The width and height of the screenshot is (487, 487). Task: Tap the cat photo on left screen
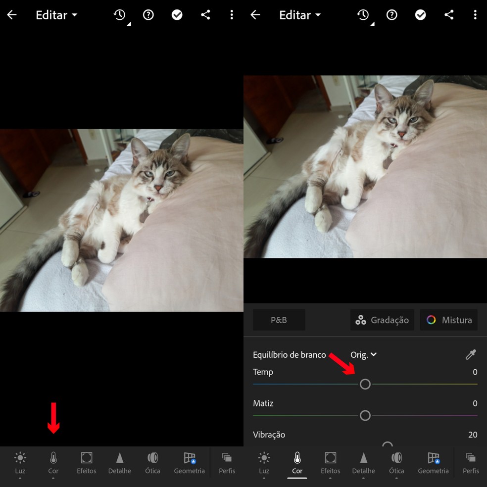coord(121,220)
